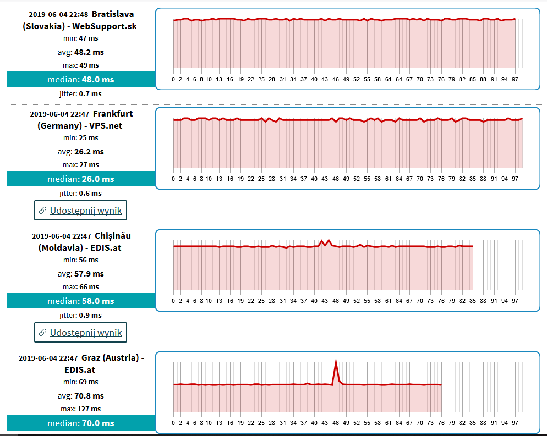
Task: Click the Graz (Austria) EDIS.at result heading
Action: [80, 363]
